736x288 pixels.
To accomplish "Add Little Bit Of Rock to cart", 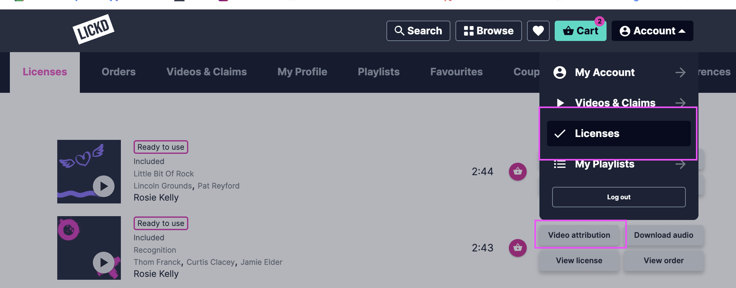I will [517, 172].
